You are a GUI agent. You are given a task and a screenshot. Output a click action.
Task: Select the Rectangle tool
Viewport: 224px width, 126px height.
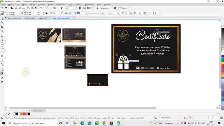coord(2,43)
